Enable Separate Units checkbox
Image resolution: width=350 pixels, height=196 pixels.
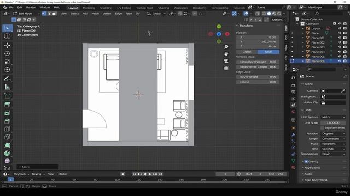[x=322, y=128]
